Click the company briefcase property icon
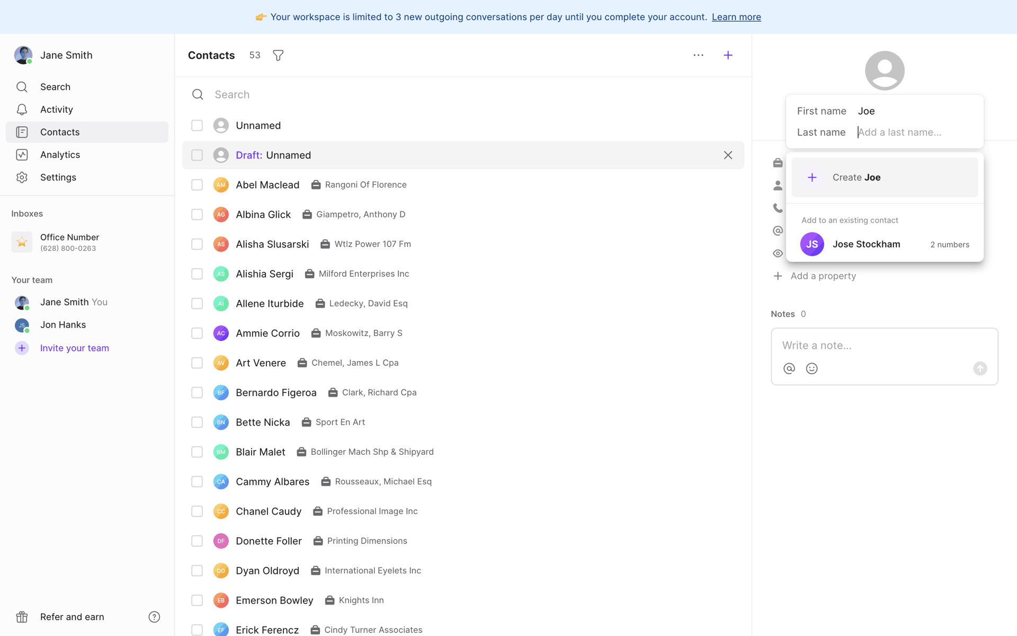The width and height of the screenshot is (1017, 636). pos(778,163)
